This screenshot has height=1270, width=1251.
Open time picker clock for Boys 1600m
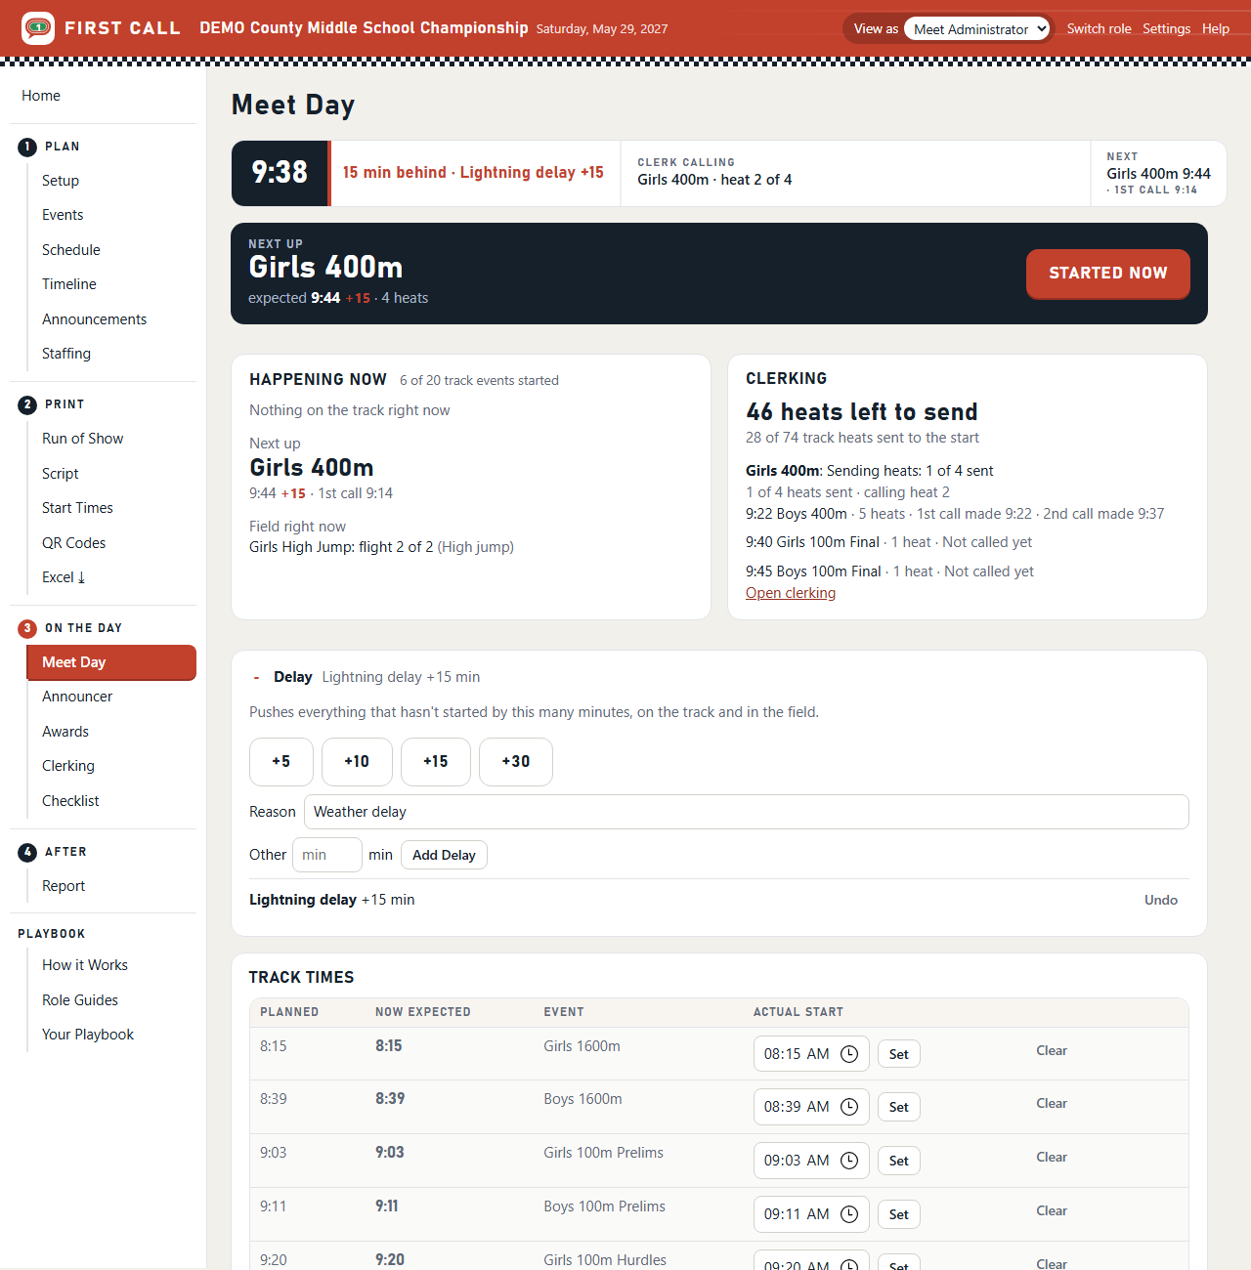pos(849,1107)
